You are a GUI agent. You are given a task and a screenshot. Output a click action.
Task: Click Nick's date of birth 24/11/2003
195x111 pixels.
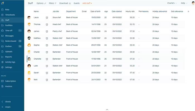tap(96, 80)
